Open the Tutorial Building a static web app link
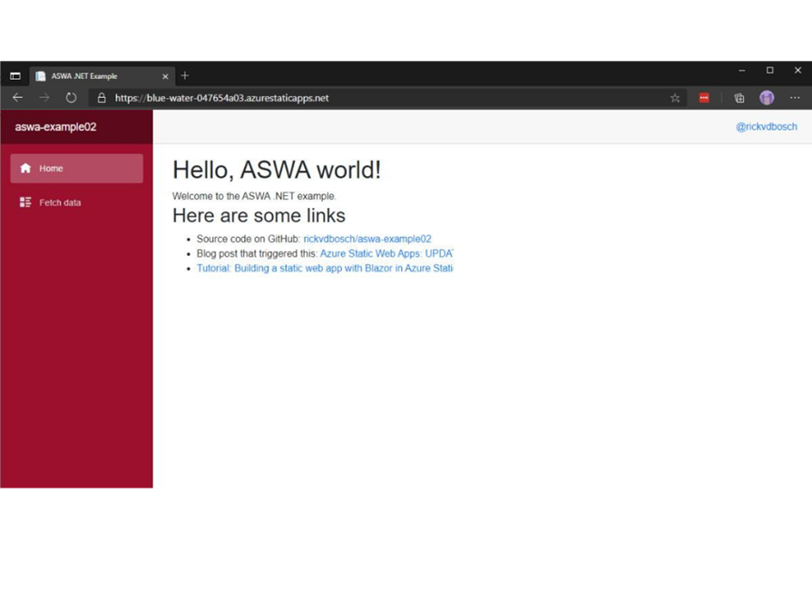Image resolution: width=812 pixels, height=609 pixels. pyautogui.click(x=325, y=268)
